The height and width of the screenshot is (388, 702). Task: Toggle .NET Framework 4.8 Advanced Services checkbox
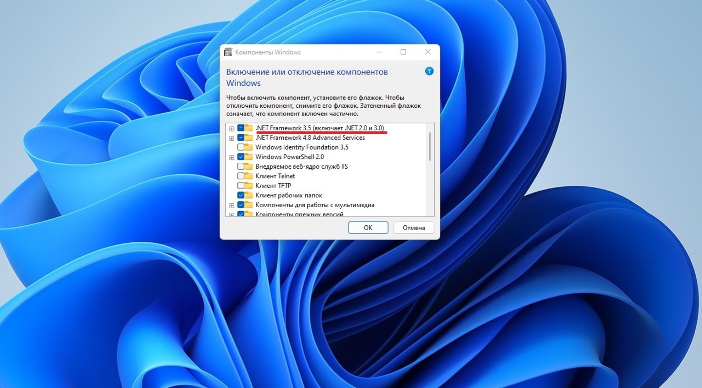click(x=241, y=137)
